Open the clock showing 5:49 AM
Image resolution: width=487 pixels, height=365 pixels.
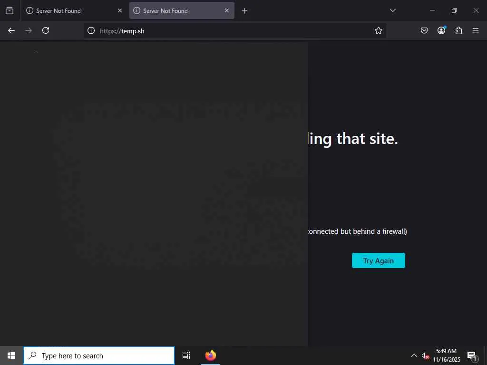tap(446, 355)
